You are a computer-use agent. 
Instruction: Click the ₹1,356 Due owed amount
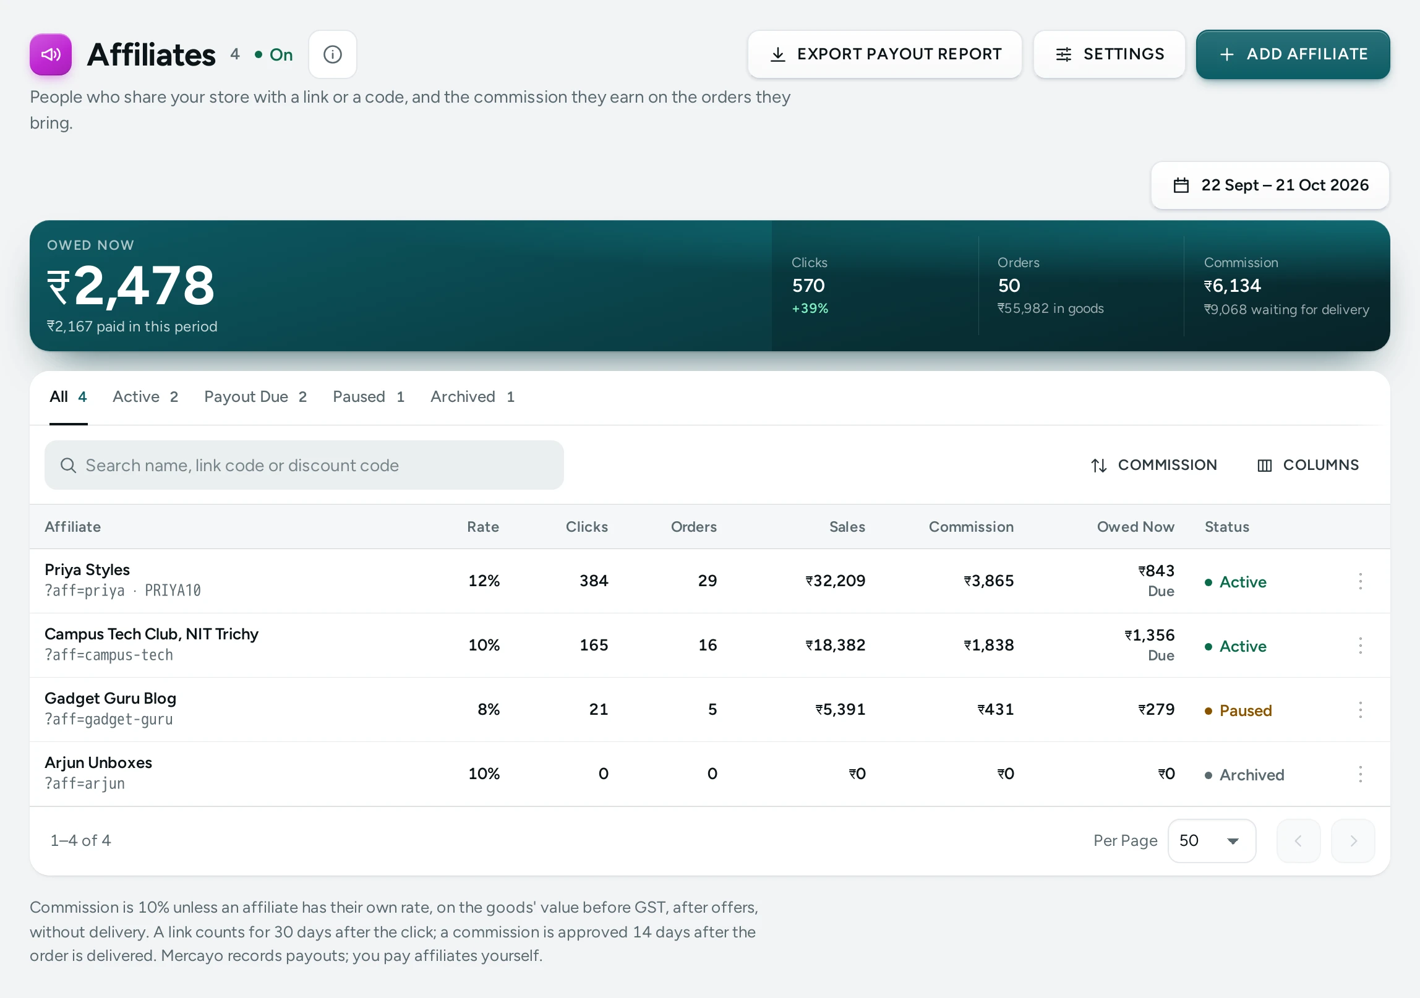(1149, 644)
